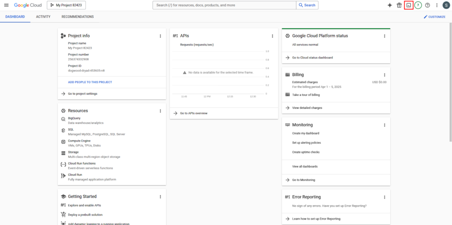
Task: Open the hamburger navigation menu
Action: pos(6,5)
